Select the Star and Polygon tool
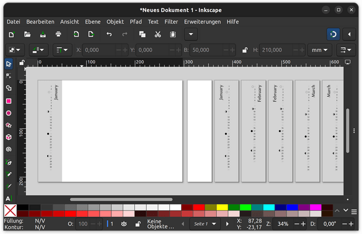This screenshot has height=234, width=362. [x=8, y=125]
